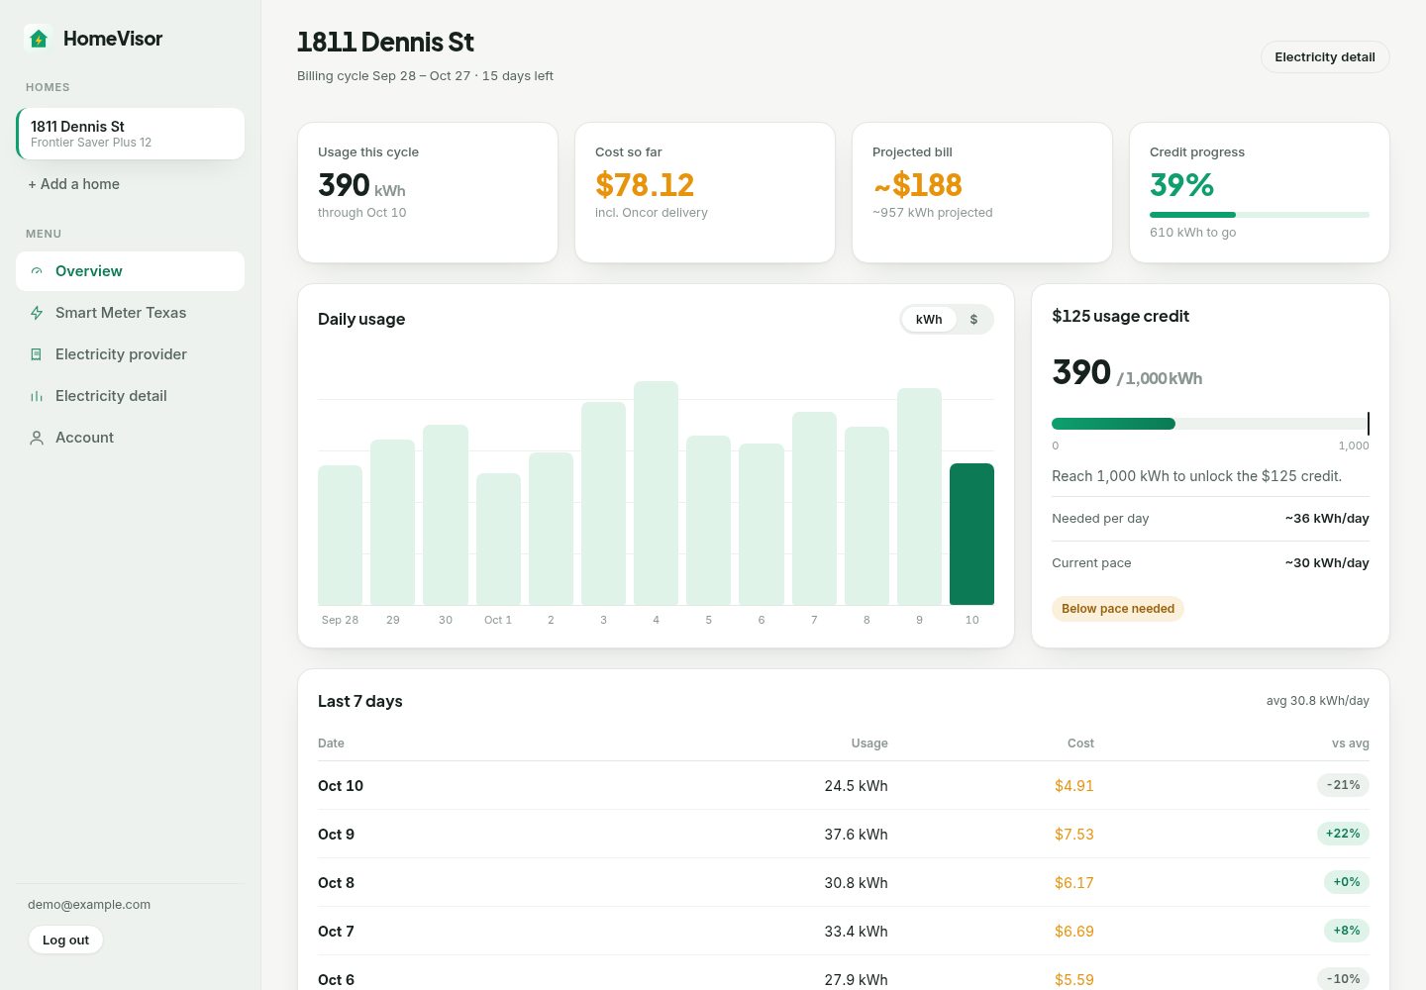The height and width of the screenshot is (990, 1426).
Task: Open Account in the sidebar
Action: tap(130, 438)
